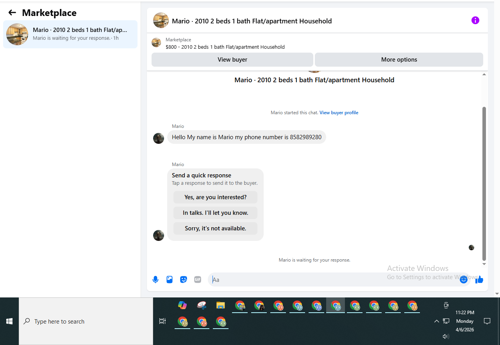500x345 pixels.
Task: Open the Windows notification center
Action: (487, 321)
